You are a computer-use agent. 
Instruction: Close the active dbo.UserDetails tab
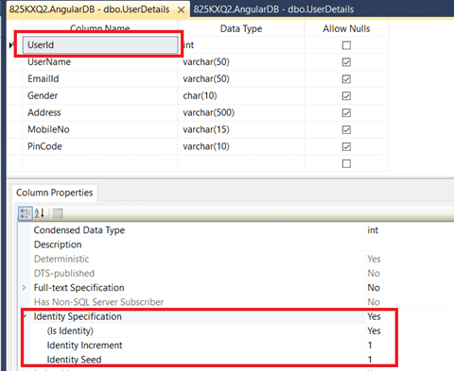coord(181,10)
